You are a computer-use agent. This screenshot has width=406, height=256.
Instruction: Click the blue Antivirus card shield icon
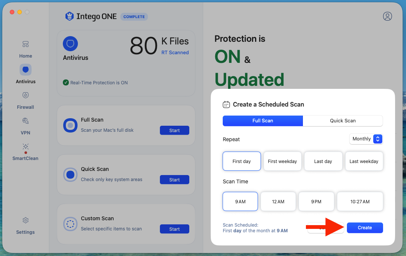pos(70,44)
